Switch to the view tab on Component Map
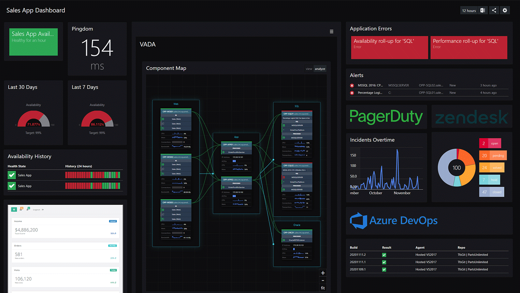This screenshot has width=520, height=293. coord(309,69)
